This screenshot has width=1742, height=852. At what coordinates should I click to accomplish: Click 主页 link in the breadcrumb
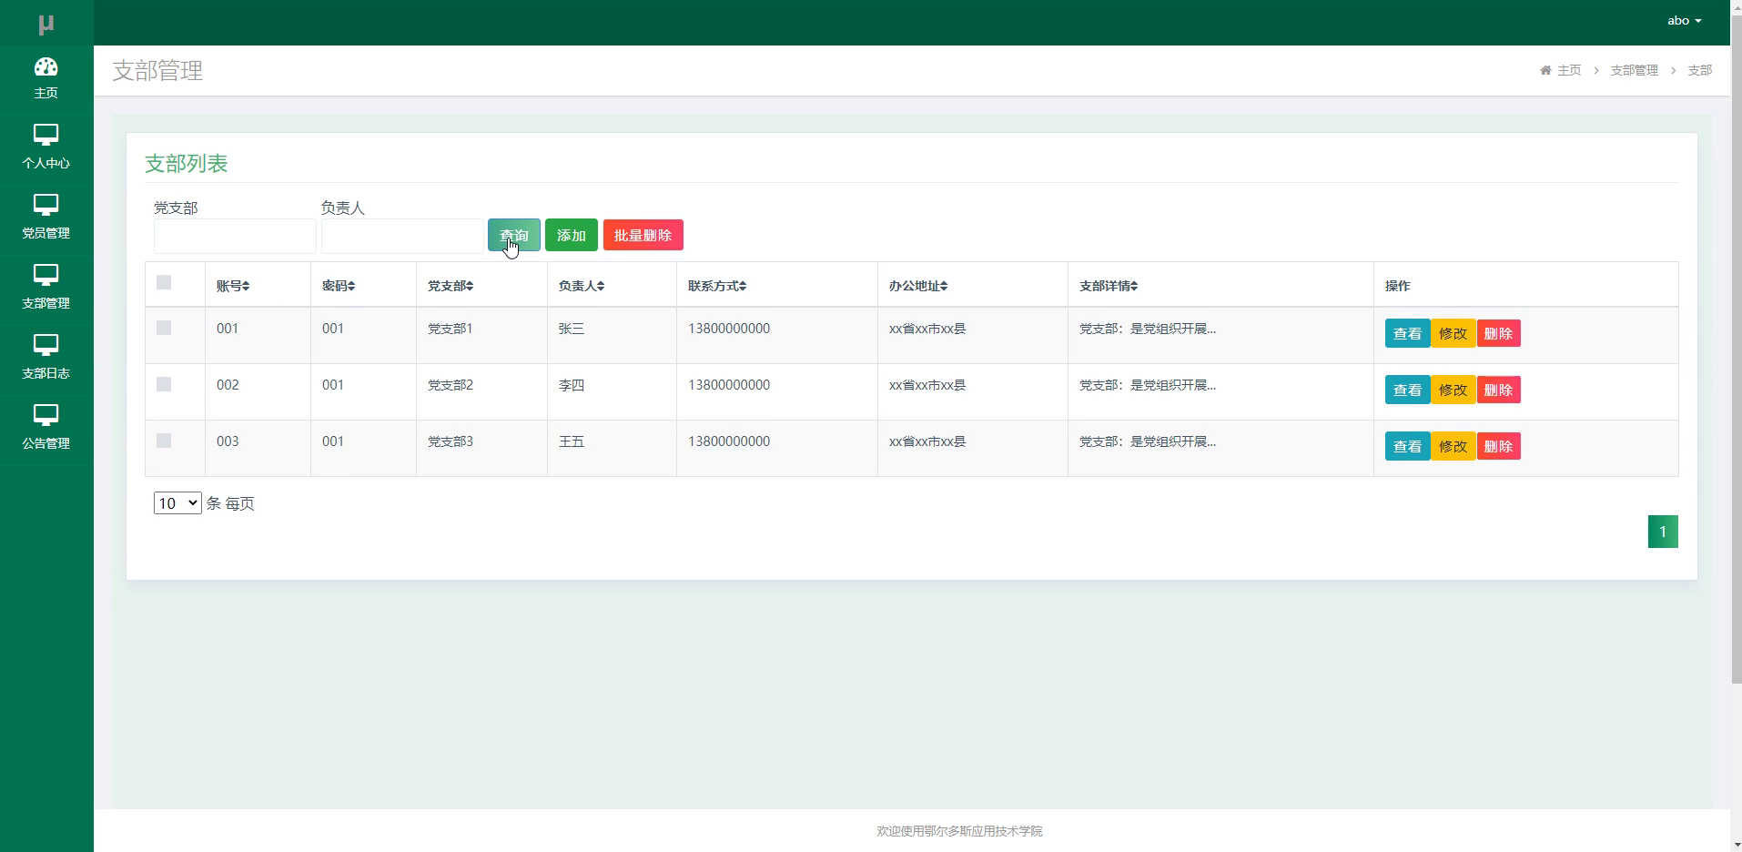[x=1569, y=70]
